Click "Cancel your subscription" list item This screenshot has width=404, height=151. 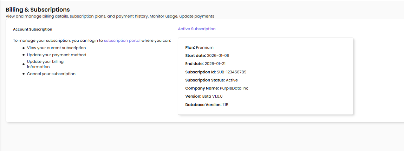pyautogui.click(x=51, y=74)
